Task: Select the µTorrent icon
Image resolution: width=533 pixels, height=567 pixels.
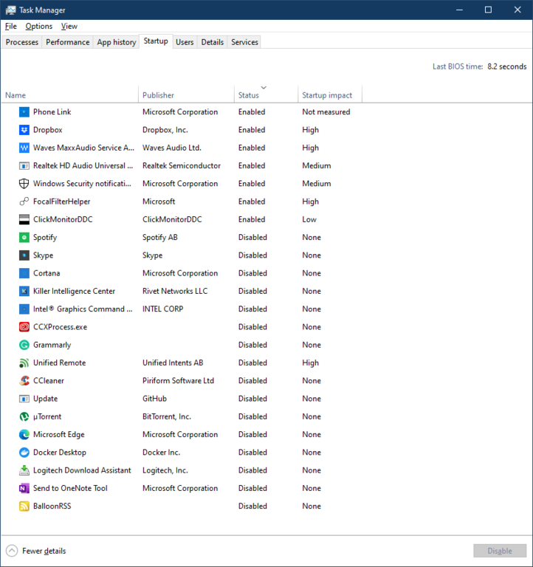Action: click(x=24, y=416)
